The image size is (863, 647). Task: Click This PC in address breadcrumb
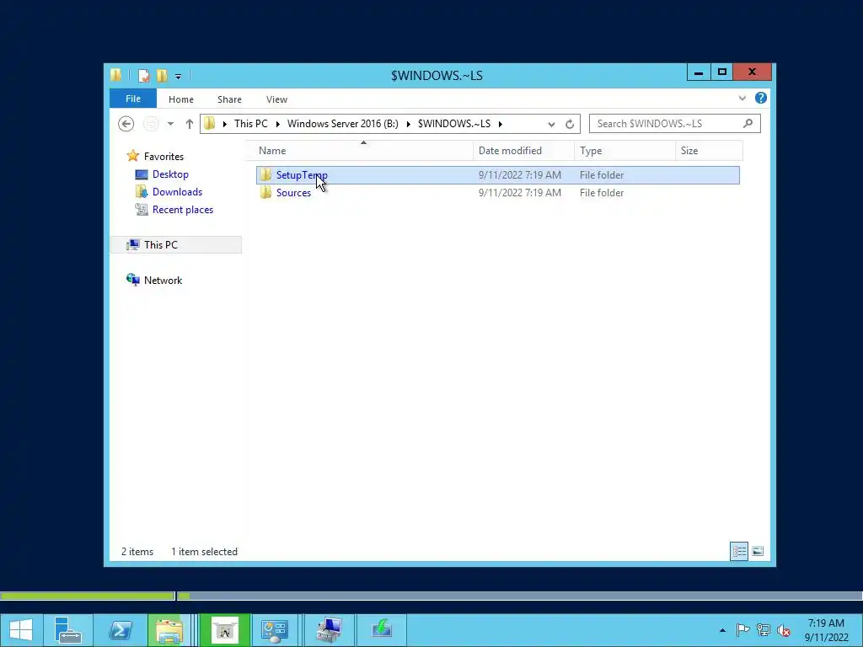click(251, 124)
